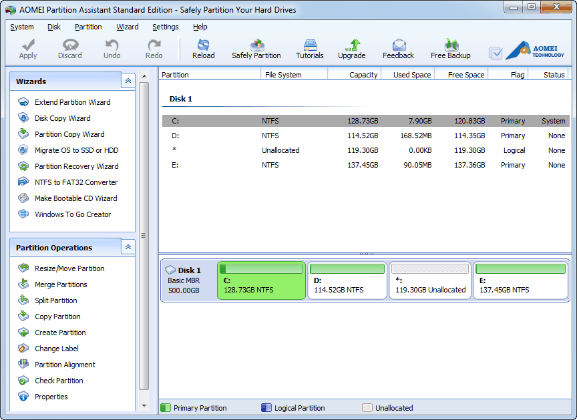This screenshot has width=577, height=420.
Task: Sort by the Flag column header
Action: [508, 75]
